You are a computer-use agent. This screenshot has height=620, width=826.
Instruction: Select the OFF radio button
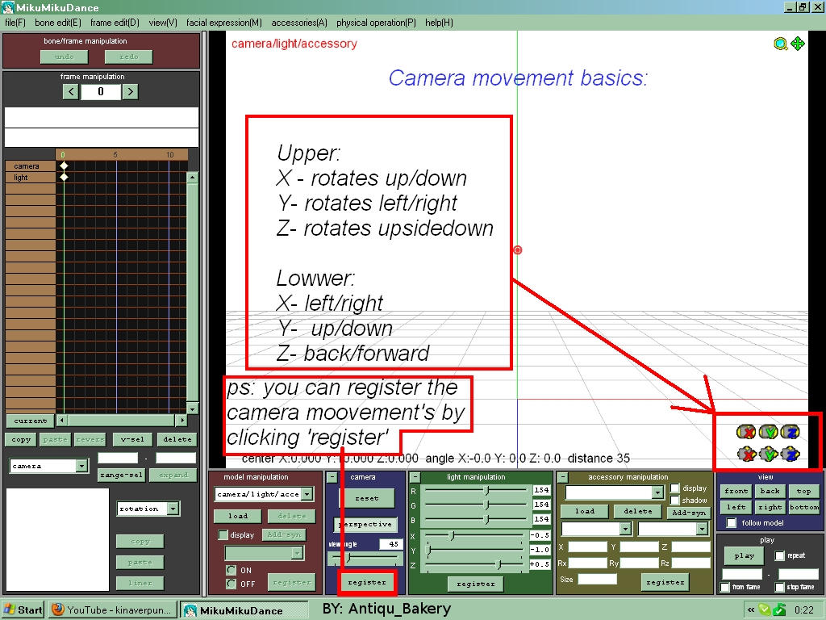click(x=231, y=584)
